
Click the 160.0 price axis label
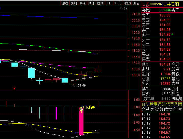pos(136,75)
